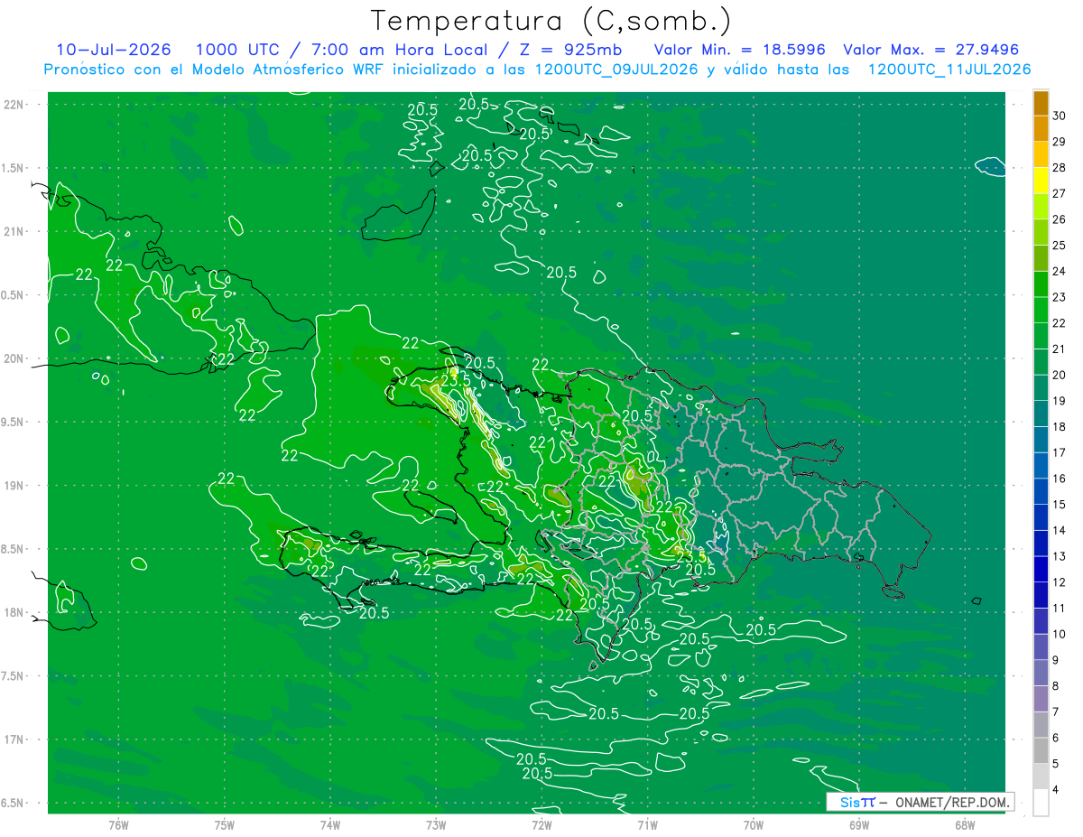Click the '21N' latitude axis label
The image size is (1083, 837).
point(14,231)
